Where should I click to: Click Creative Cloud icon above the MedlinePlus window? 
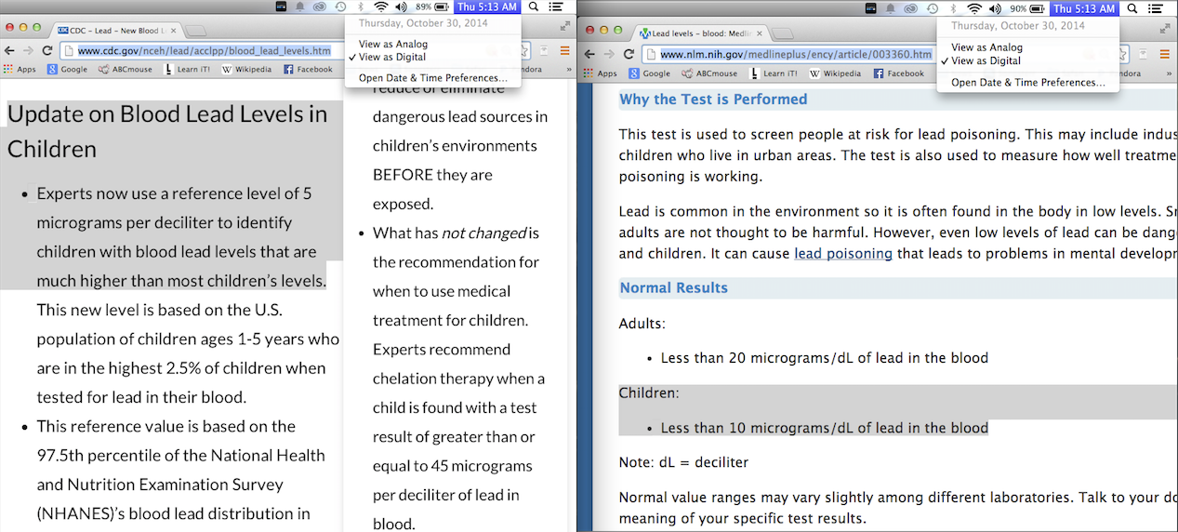pyautogui.click(x=912, y=8)
